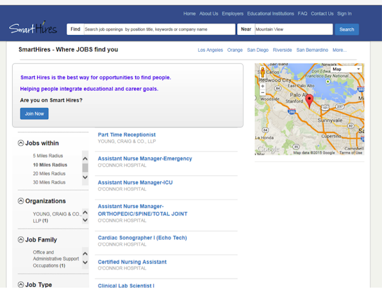Image resolution: width=382 pixels, height=288 pixels.
Task: Click up arrow in Job Family list
Action: [x=85, y=253]
